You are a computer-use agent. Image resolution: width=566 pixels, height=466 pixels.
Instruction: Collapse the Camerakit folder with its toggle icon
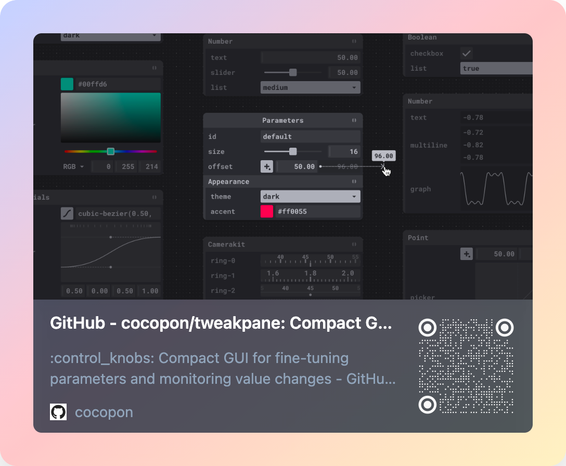point(354,244)
